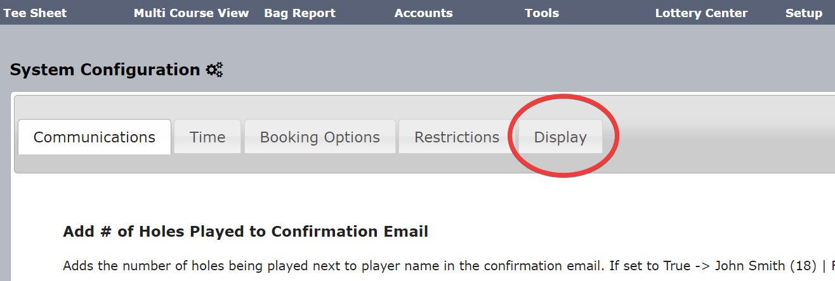
Task: Open the Booking Options tab
Action: point(320,137)
